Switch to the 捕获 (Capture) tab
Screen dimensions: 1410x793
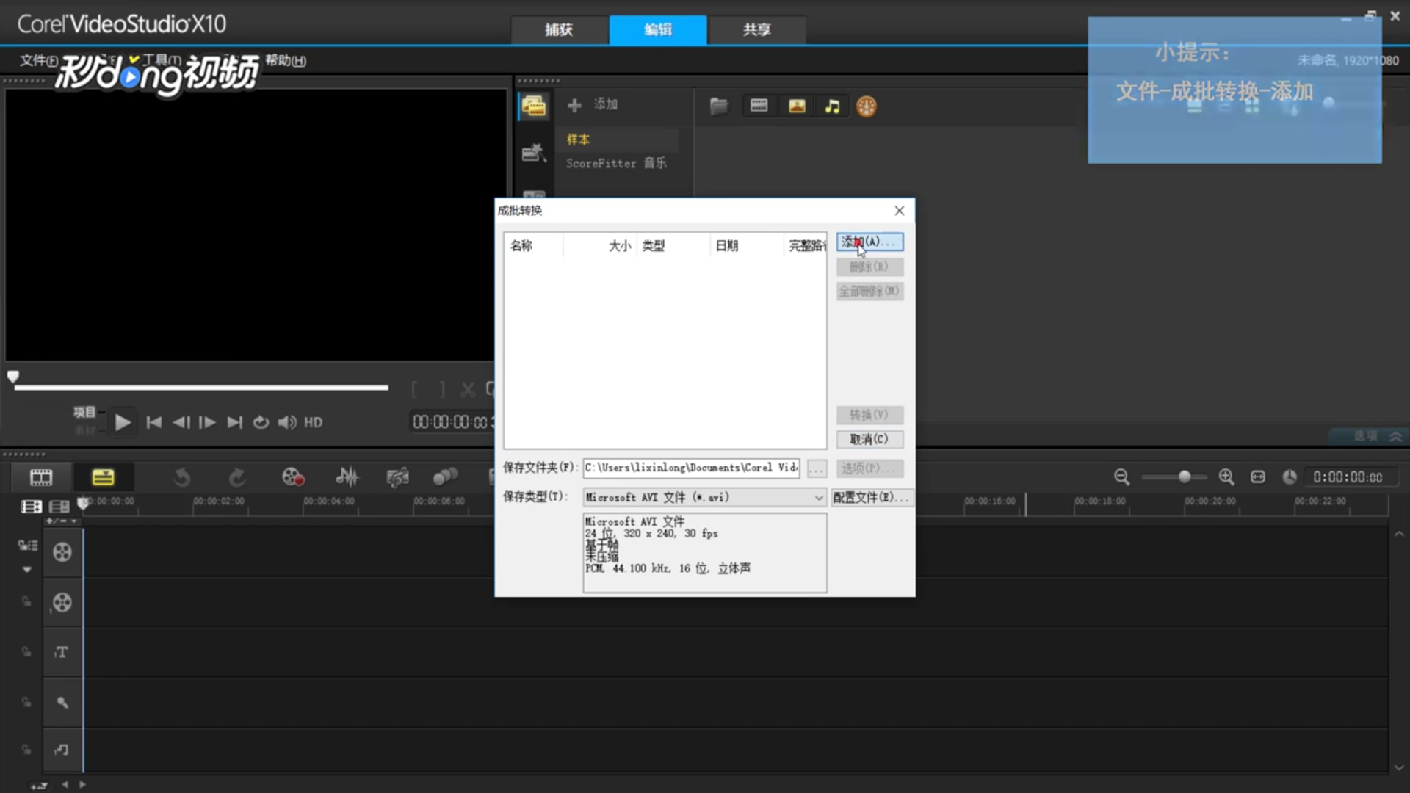point(559,30)
